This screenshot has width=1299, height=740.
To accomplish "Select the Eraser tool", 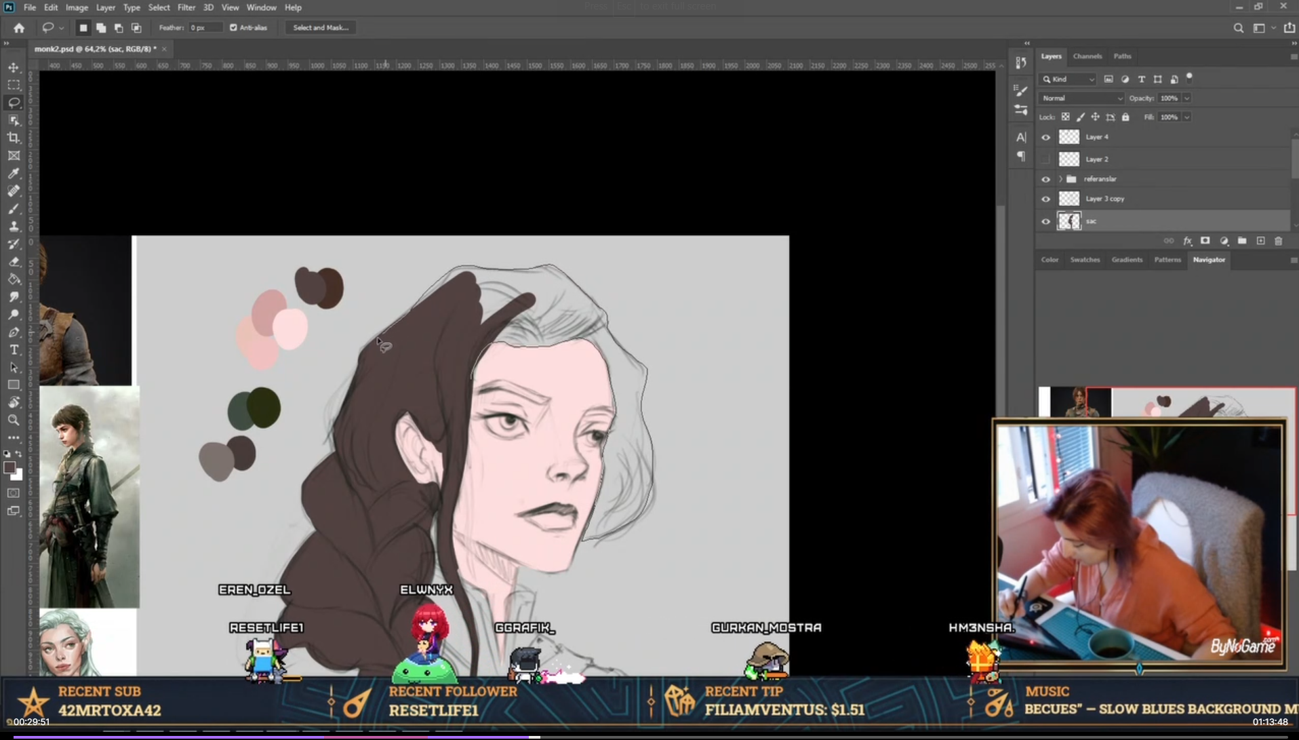I will pos(14,261).
